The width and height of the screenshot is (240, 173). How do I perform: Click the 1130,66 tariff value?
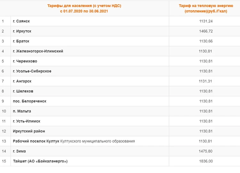(206, 41)
